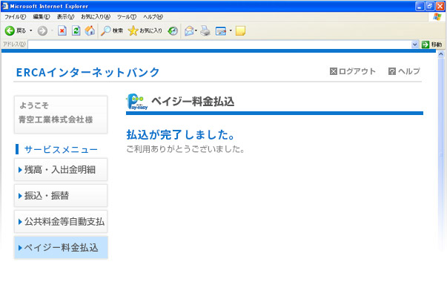Image resolution: width=447 pixels, height=282 pixels.
Task: Click the Pay-easy logo icon
Action: [137, 102]
